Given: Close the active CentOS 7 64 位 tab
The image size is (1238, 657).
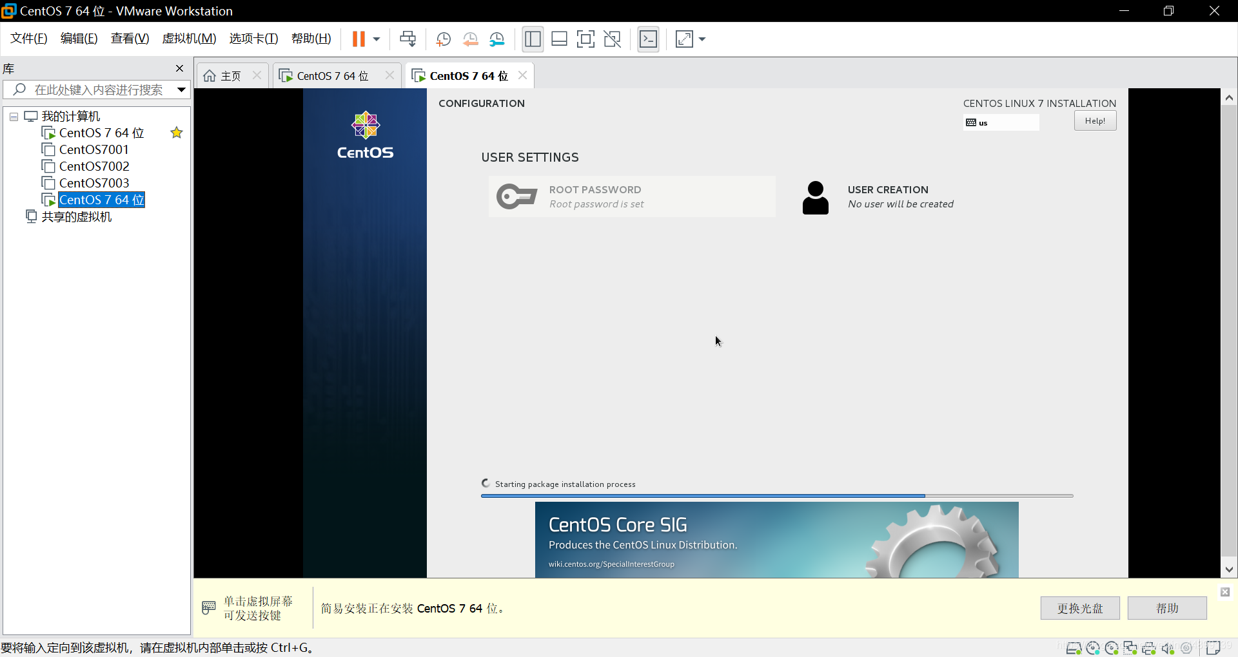Looking at the screenshot, I should tap(522, 75).
